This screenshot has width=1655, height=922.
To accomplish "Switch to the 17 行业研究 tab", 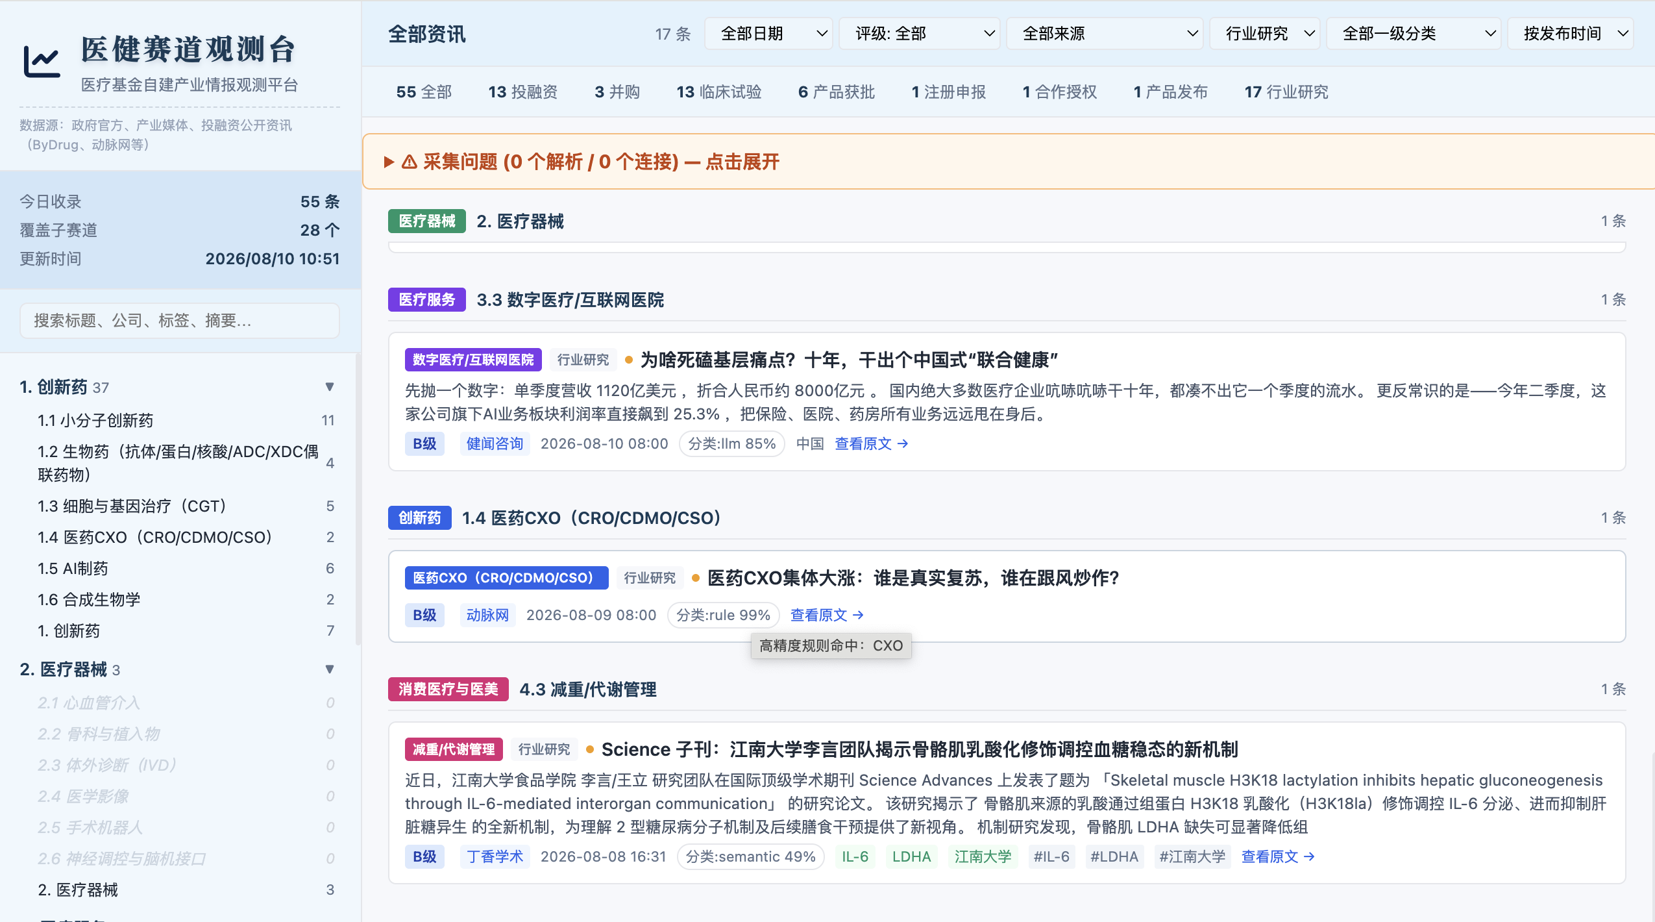I will [x=1286, y=92].
